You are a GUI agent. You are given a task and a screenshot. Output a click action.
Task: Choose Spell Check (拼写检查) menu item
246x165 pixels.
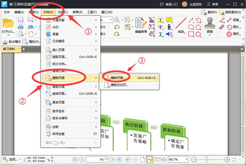pos(71,134)
